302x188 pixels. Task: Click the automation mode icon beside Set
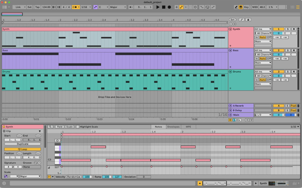(x=242, y=20)
